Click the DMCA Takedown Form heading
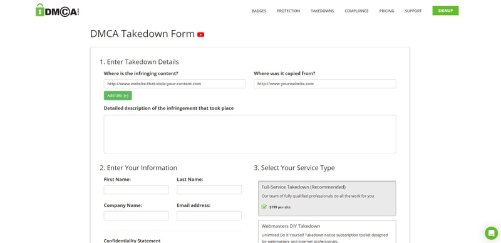Viewport: 501px width, 243px height. click(143, 34)
